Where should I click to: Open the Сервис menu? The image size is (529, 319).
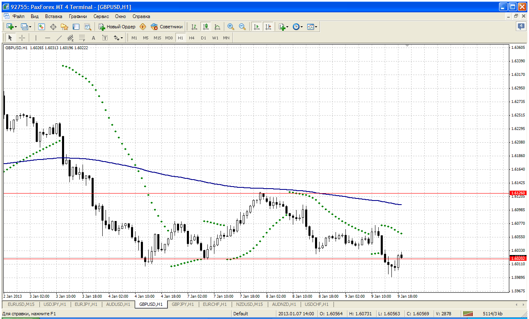pos(101,16)
